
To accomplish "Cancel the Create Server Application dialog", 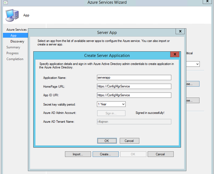I will [x=129, y=141].
